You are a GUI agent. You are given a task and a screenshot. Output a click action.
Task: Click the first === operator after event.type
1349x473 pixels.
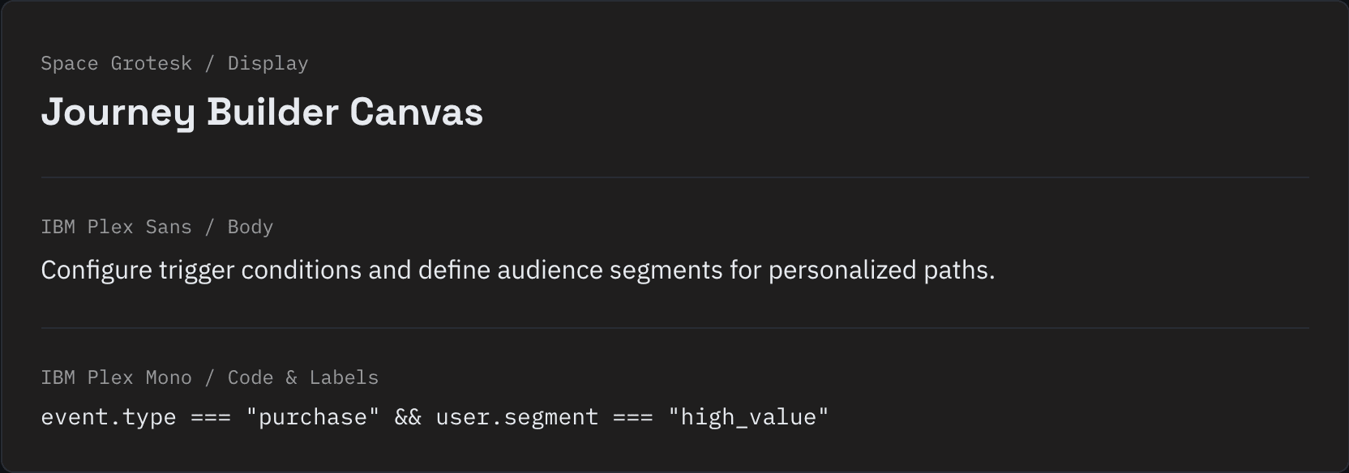[211, 418]
